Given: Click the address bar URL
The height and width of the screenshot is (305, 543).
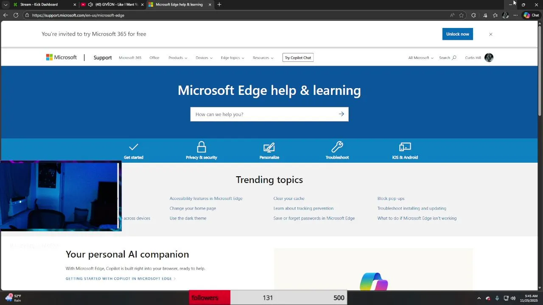Looking at the screenshot, I should click(x=78, y=15).
